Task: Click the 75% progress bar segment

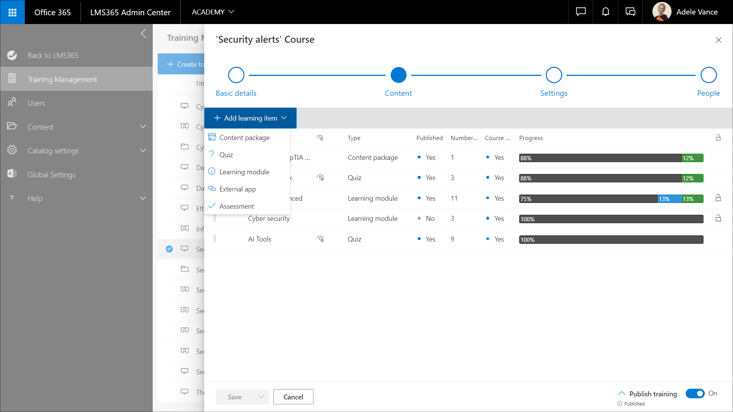Action: 588,199
